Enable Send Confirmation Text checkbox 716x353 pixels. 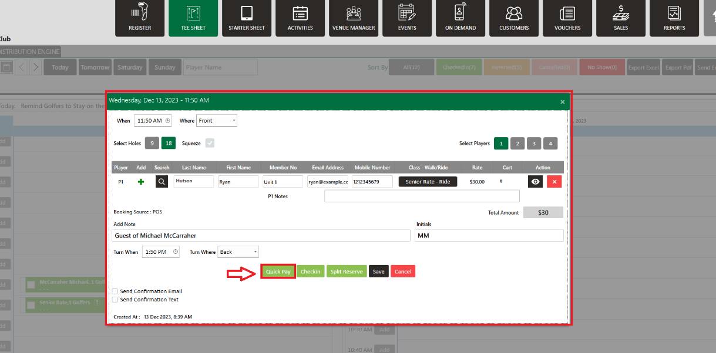tap(115, 300)
